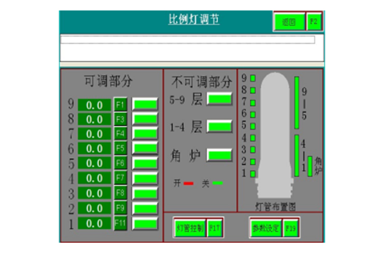Select layer 8 value field 0.0
Image resolution: width=384 pixels, height=256 pixels.
94,119
